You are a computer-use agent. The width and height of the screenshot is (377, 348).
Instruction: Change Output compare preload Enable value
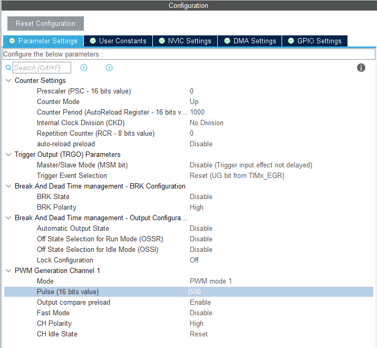pyautogui.click(x=200, y=302)
